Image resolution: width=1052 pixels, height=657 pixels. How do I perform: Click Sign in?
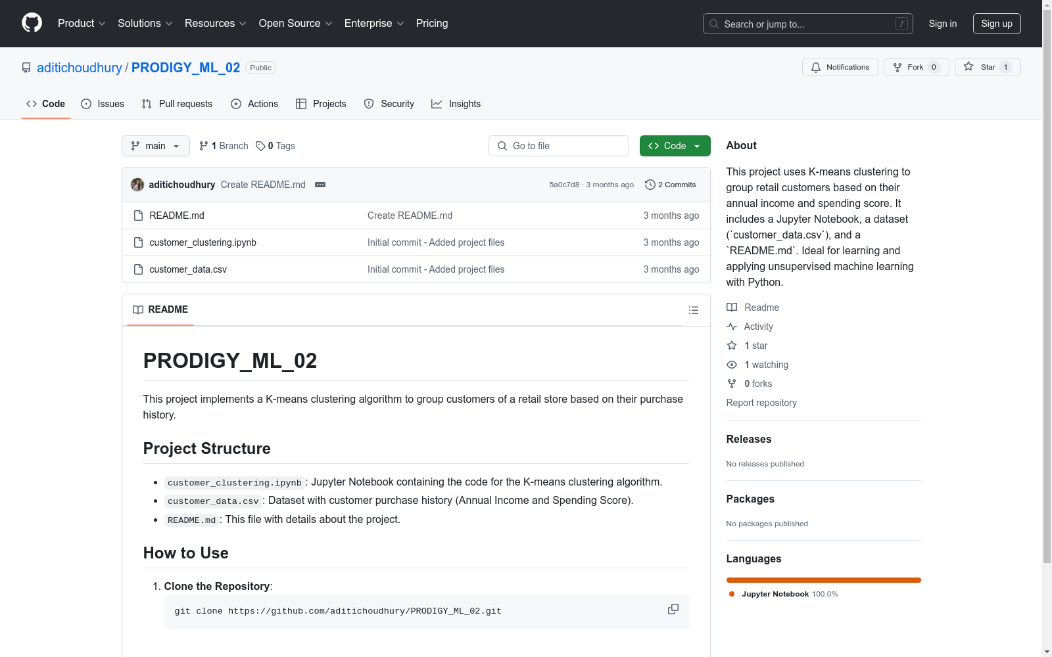click(942, 24)
